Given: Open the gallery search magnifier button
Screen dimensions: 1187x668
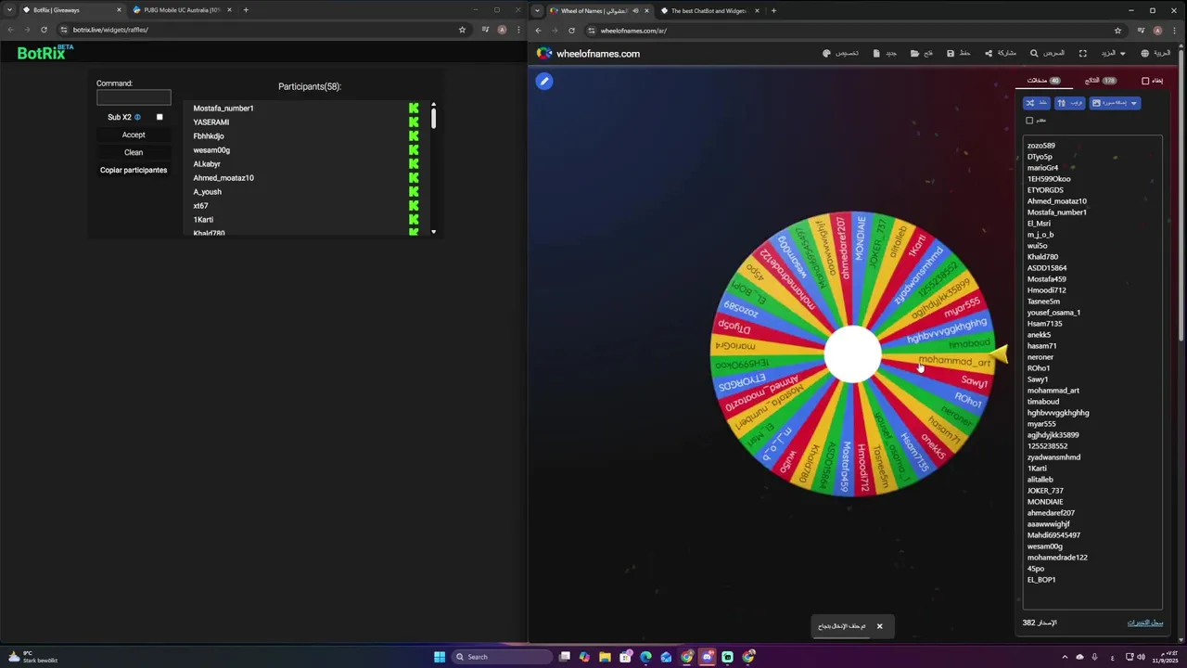Looking at the screenshot, I should (1048, 54).
